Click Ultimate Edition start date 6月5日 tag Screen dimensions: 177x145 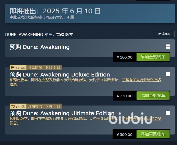pyautogui.click(x=44, y=106)
